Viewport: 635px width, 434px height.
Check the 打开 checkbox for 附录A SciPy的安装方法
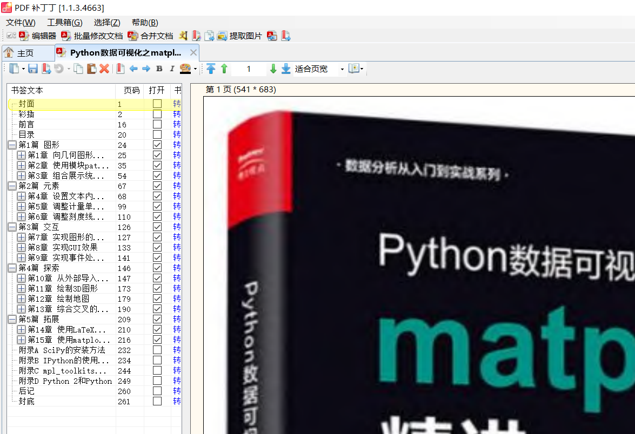coord(157,350)
